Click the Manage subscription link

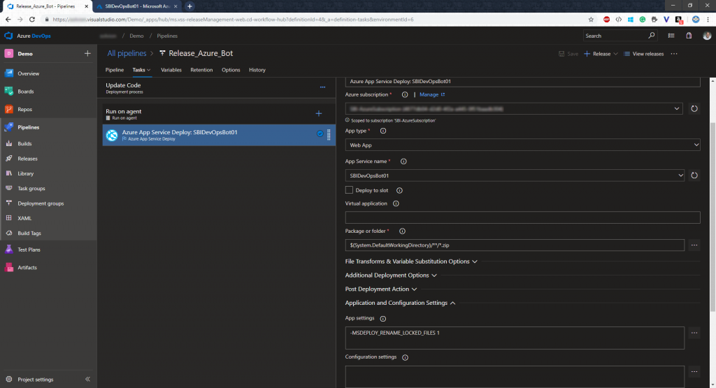point(432,94)
